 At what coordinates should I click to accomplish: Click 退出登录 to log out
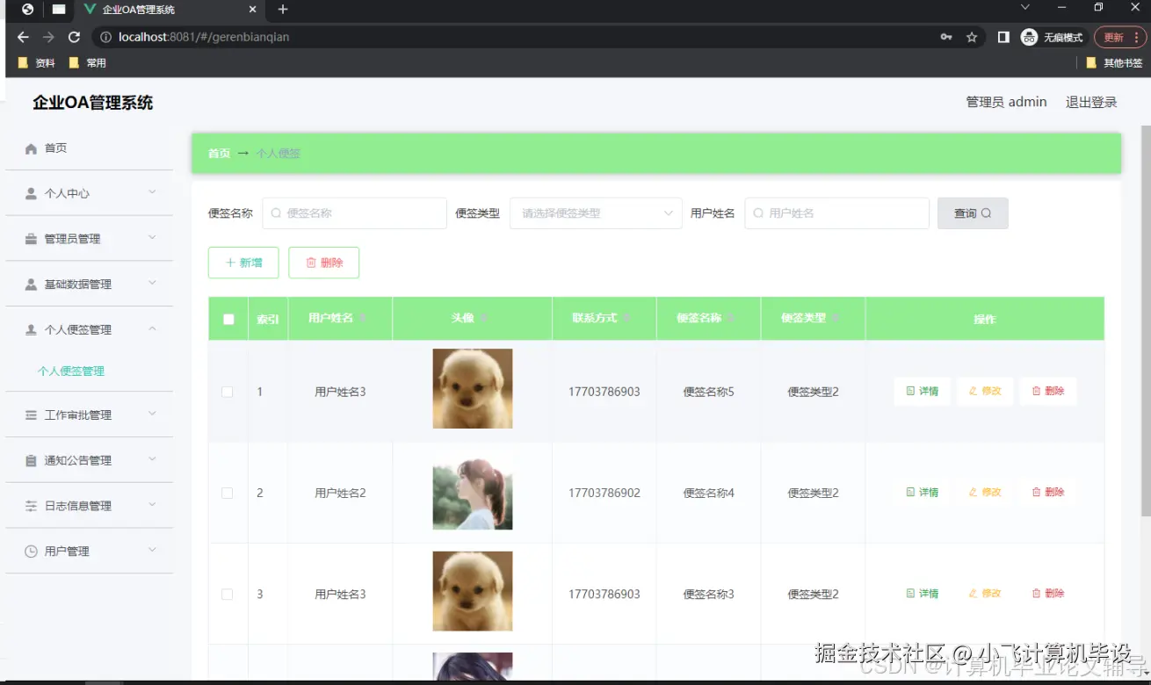point(1091,103)
